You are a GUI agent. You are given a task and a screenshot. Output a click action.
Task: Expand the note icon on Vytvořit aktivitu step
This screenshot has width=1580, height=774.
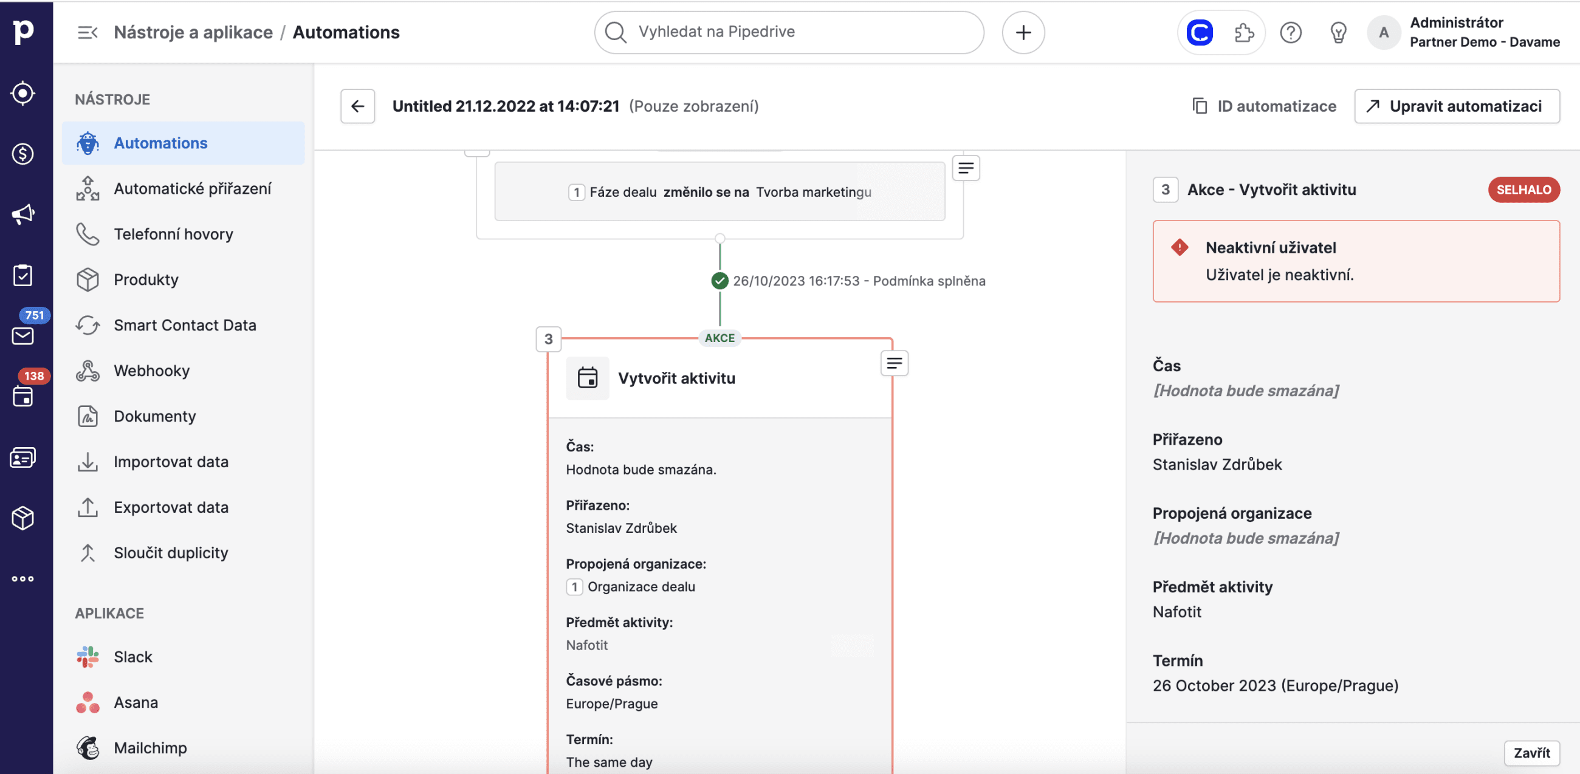(895, 363)
